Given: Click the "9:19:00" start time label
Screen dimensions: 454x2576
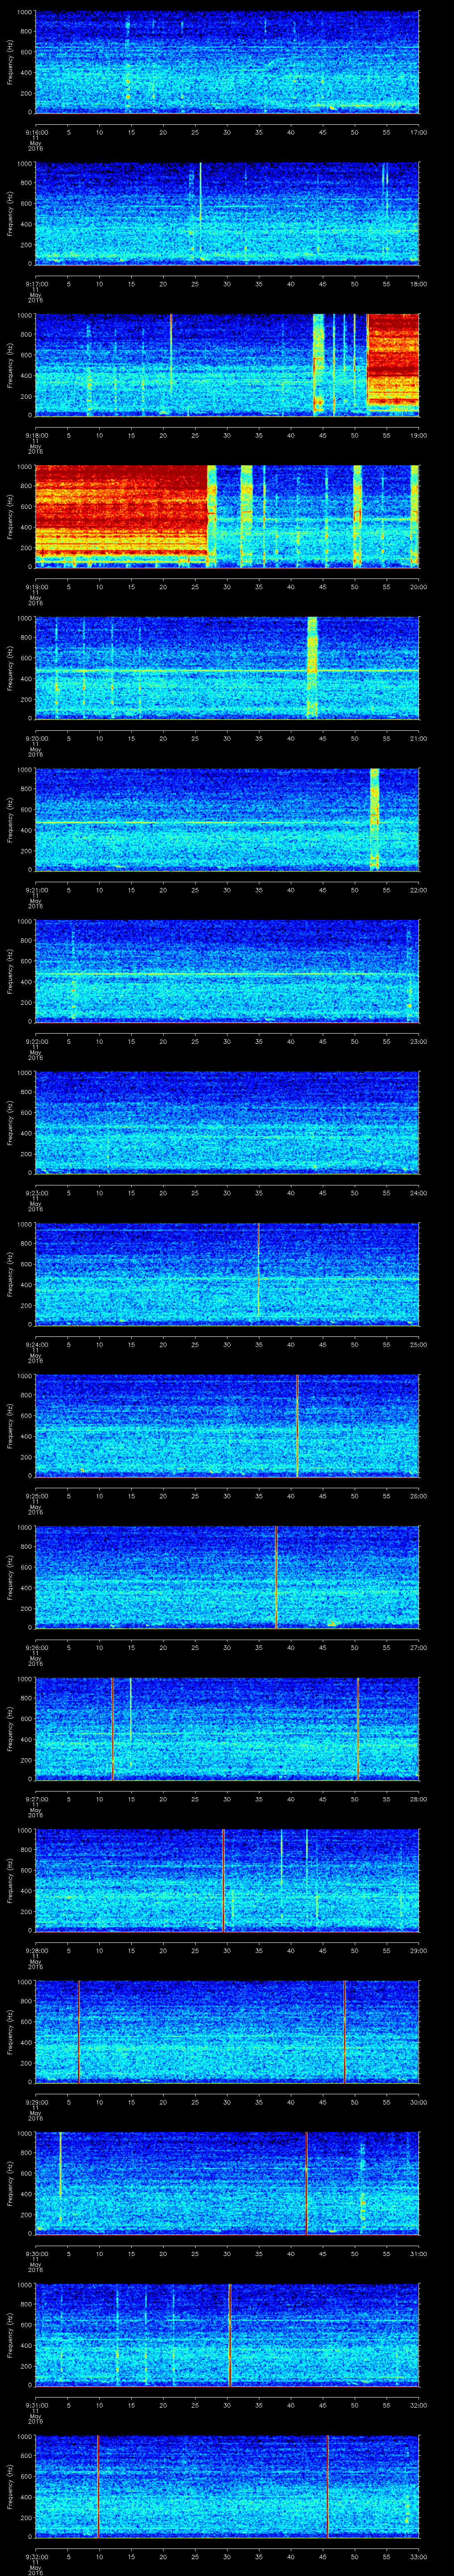Looking at the screenshot, I should point(36,586).
